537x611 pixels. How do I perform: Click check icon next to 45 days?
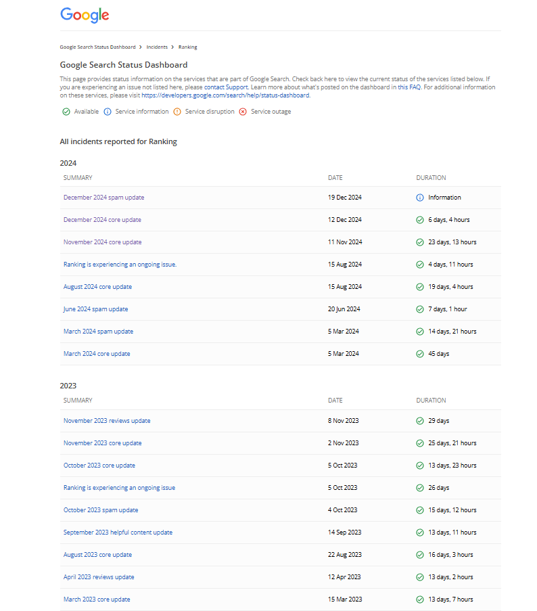point(420,354)
